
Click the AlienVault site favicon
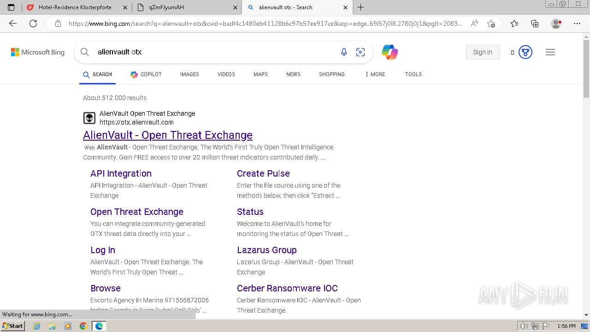coord(89,118)
